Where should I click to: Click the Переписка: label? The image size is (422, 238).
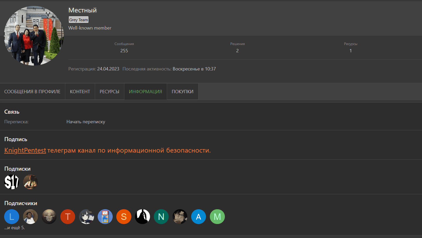(x=17, y=122)
